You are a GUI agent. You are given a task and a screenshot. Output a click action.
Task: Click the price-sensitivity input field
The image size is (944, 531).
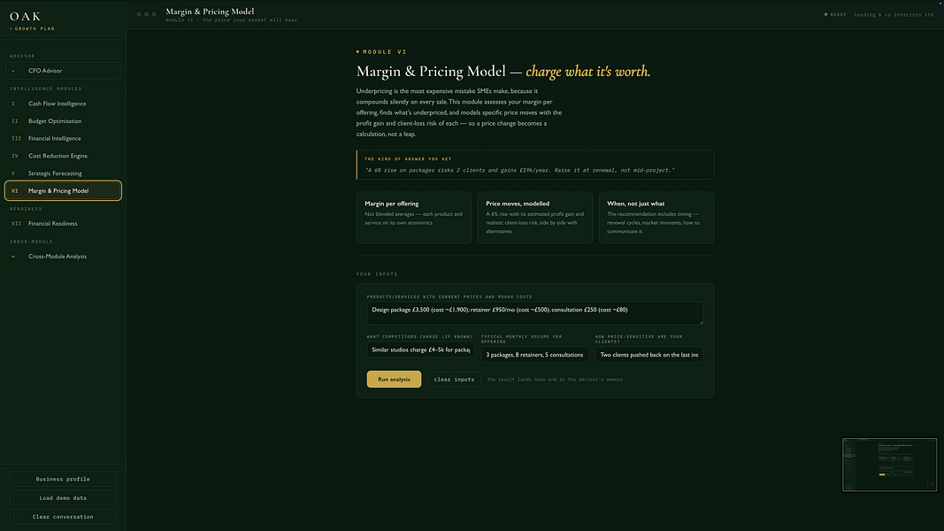click(649, 355)
